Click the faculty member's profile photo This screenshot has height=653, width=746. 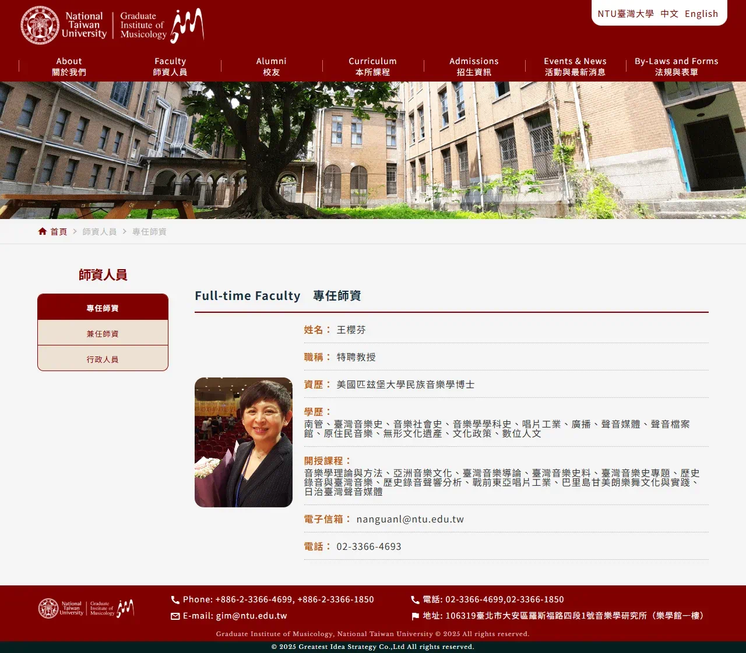tap(243, 442)
